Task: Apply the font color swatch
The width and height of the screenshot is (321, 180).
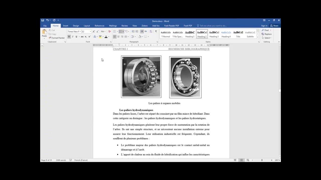Action: click(106, 37)
